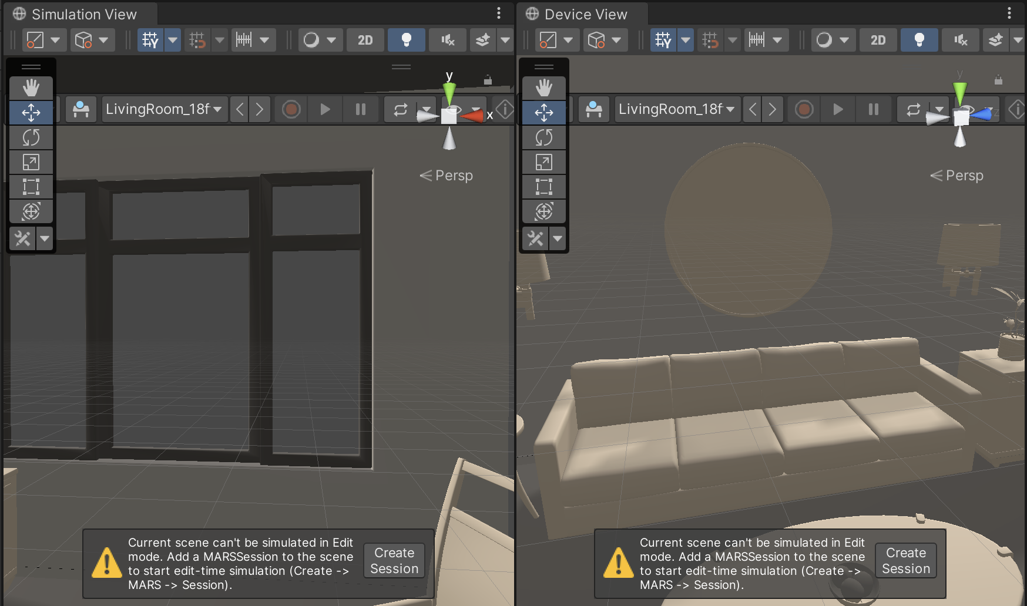
Task: Open LivingRoom_18f environment dropdown in Simulation View
Action: click(x=165, y=109)
